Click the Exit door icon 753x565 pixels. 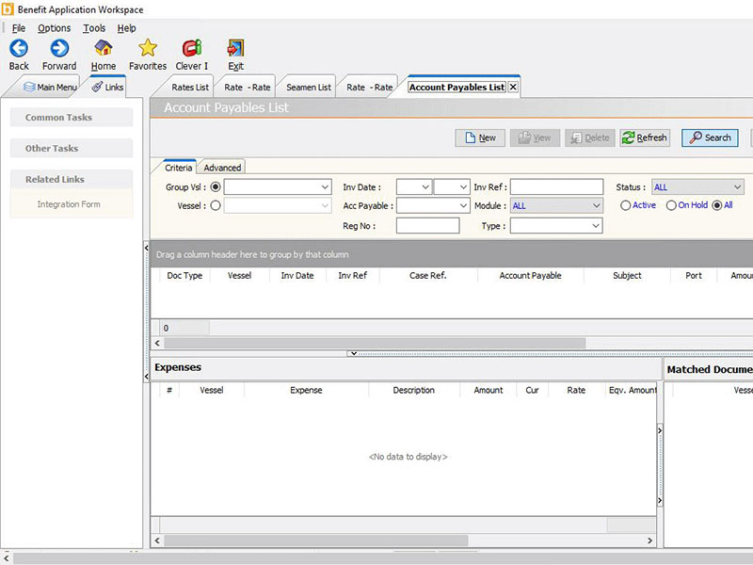pyautogui.click(x=235, y=48)
